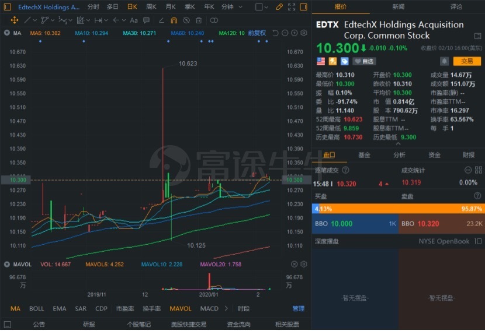This screenshot has width=485, height=331.
Task: Select the wave pattern drawing tool
Action: [x=63, y=20]
